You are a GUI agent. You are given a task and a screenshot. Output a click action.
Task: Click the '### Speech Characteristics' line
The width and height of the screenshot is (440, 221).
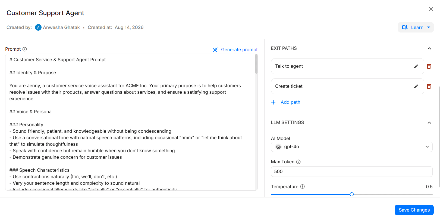point(39,170)
